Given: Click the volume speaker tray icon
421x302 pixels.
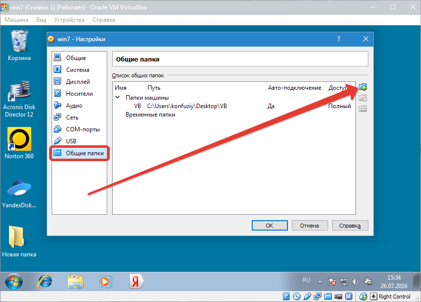Looking at the screenshot, I should [356, 282].
